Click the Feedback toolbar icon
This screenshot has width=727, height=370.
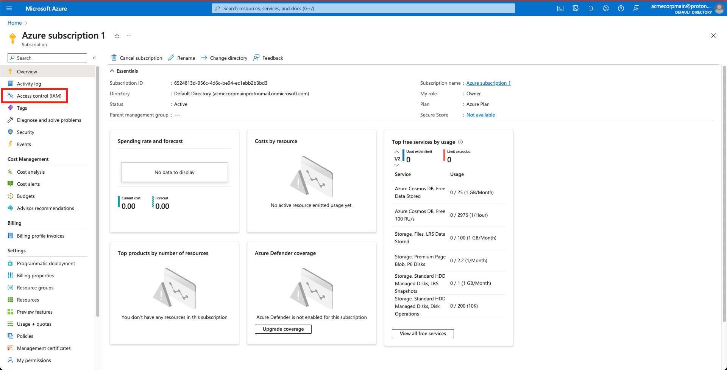coord(256,58)
